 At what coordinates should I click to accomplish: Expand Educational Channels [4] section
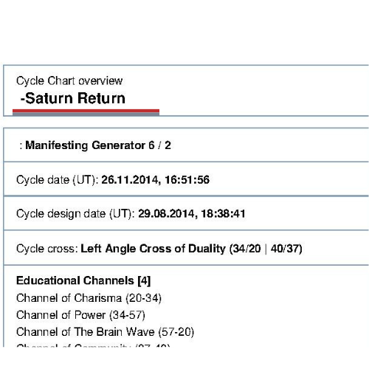tap(83, 280)
